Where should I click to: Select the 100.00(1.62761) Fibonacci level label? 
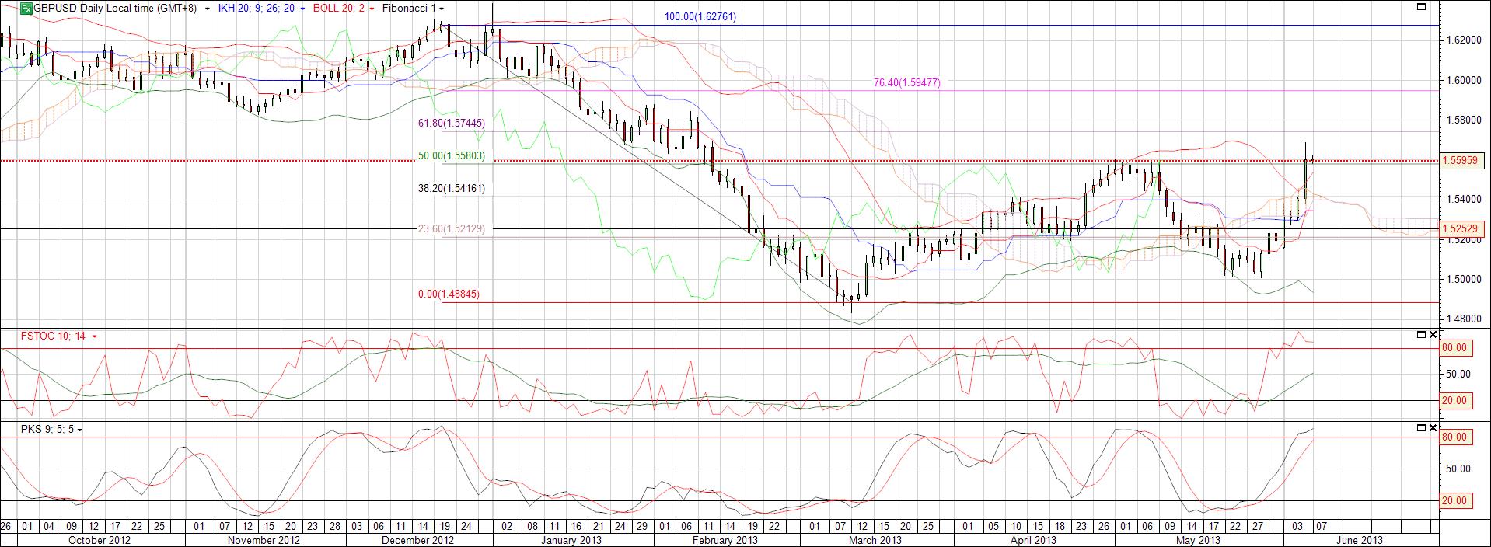[x=700, y=16]
